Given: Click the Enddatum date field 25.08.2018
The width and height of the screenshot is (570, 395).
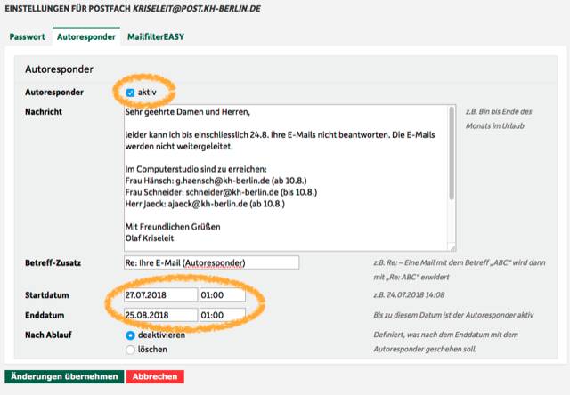Looking at the screenshot, I should pyautogui.click(x=160, y=315).
